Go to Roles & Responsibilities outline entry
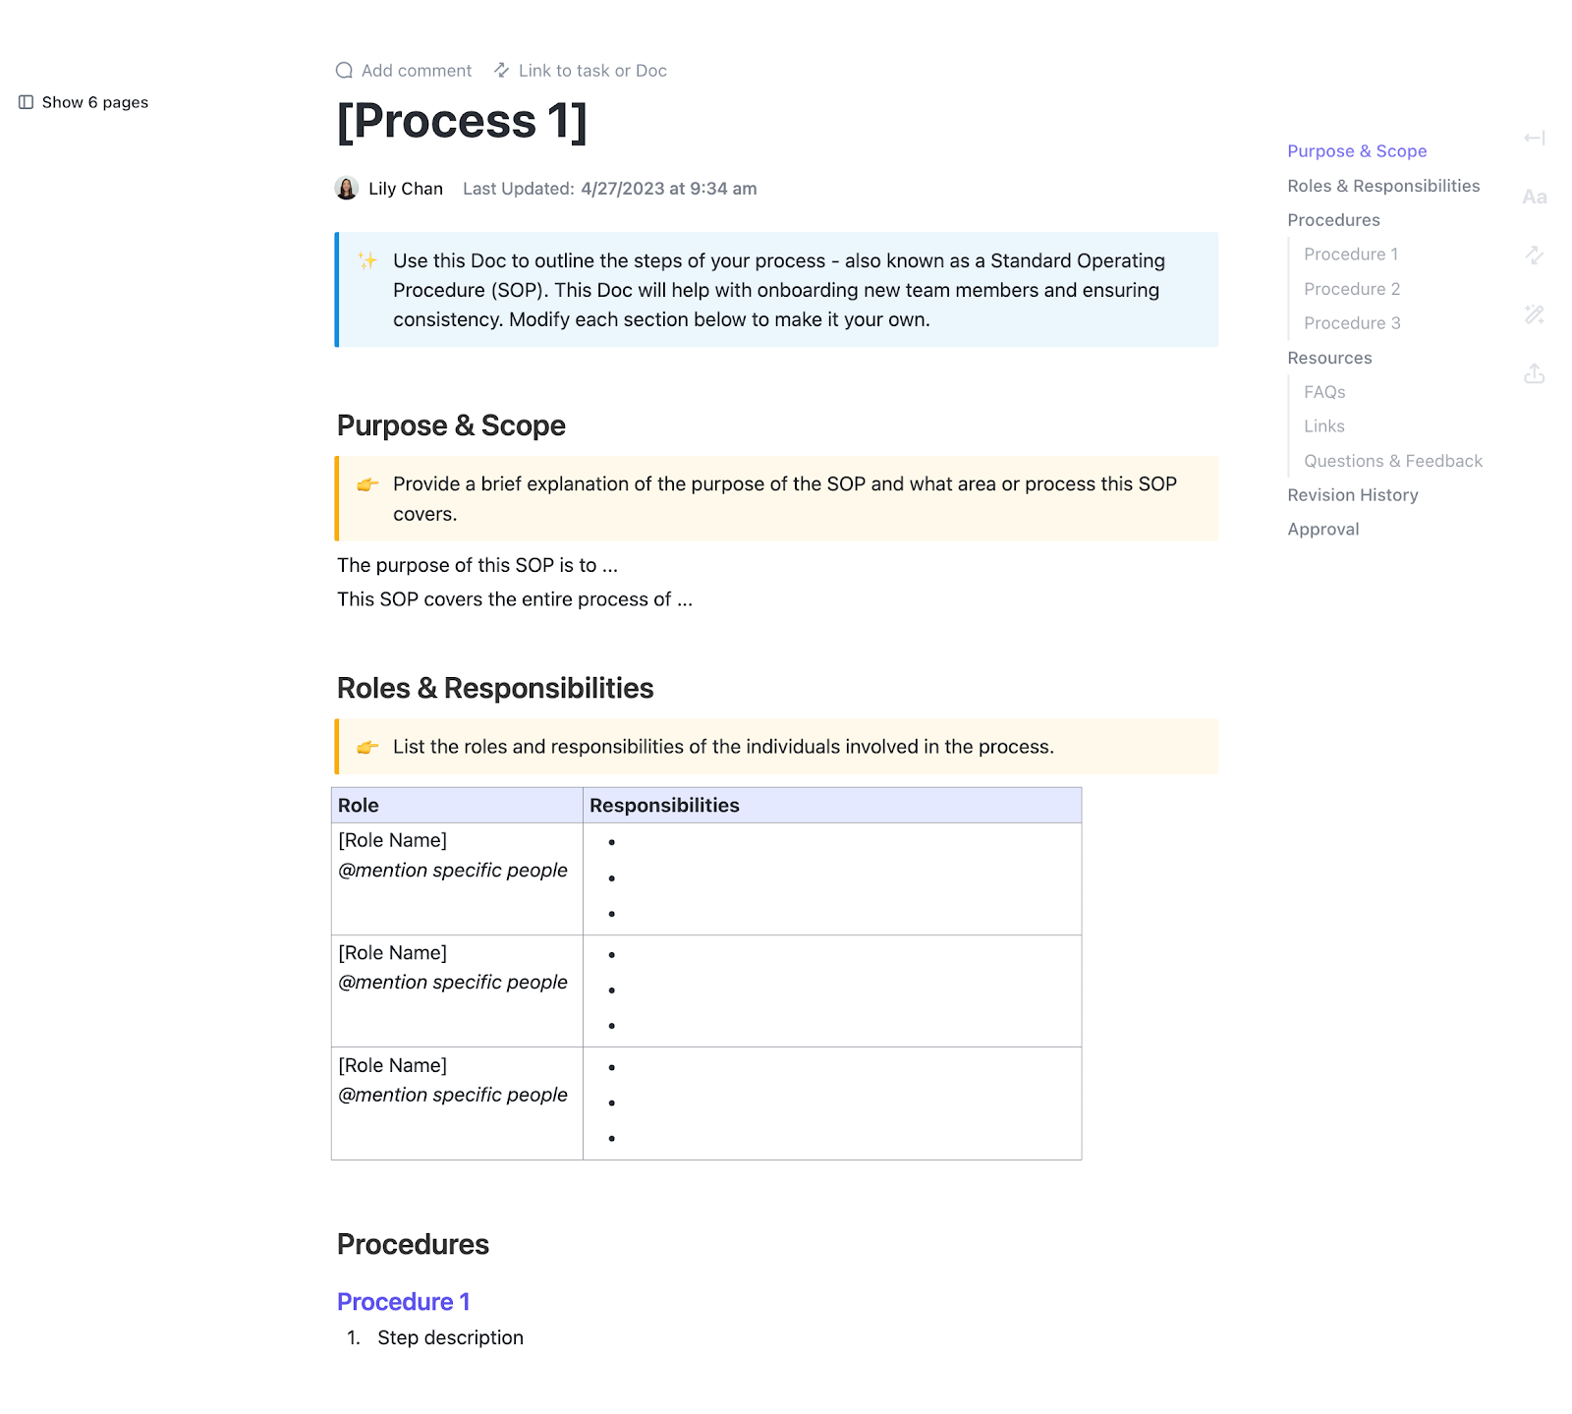Image resolution: width=1572 pixels, height=1414 pixels. [1383, 186]
